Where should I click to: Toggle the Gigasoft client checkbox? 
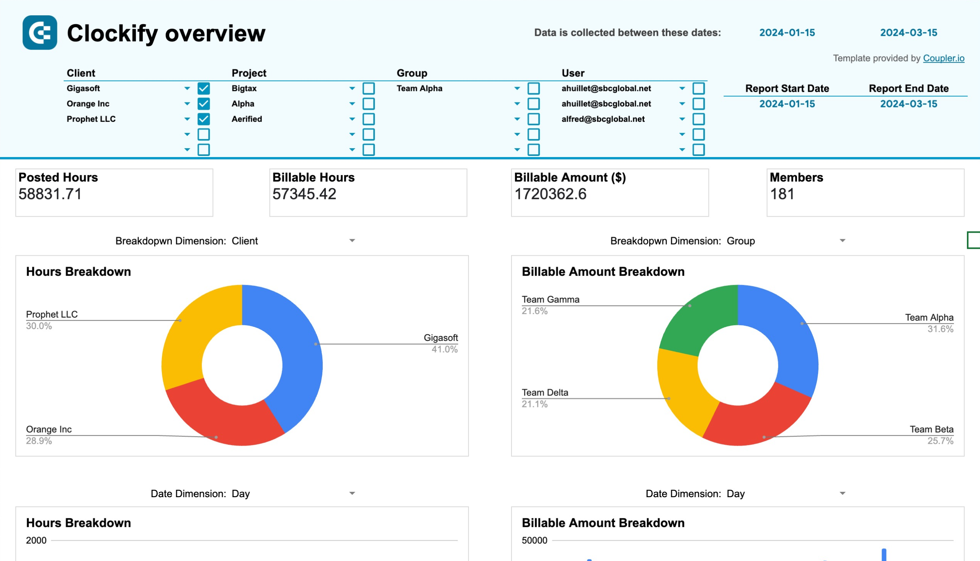tap(203, 88)
